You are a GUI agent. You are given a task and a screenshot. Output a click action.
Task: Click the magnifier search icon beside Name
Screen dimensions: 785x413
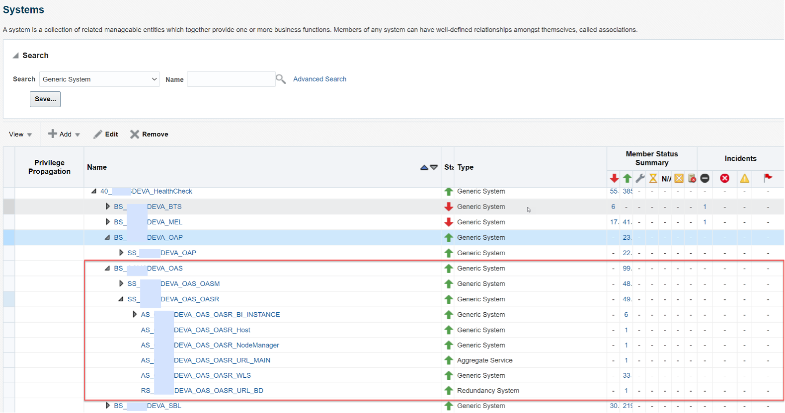click(281, 79)
